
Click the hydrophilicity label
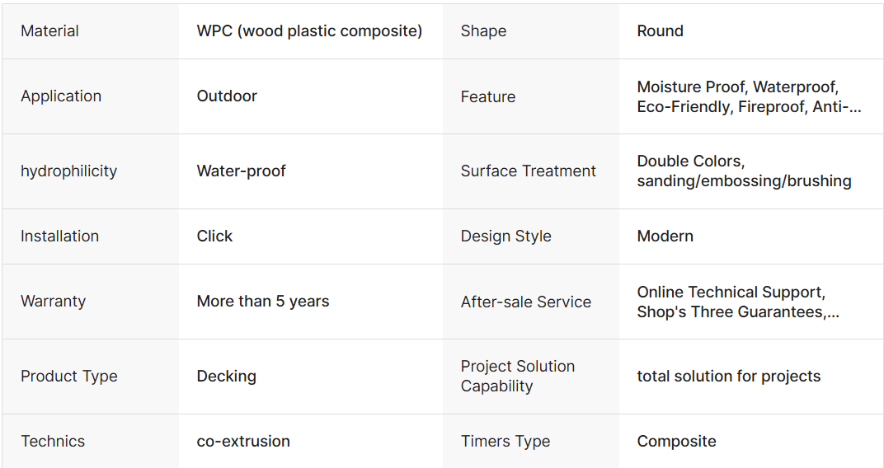tap(69, 171)
